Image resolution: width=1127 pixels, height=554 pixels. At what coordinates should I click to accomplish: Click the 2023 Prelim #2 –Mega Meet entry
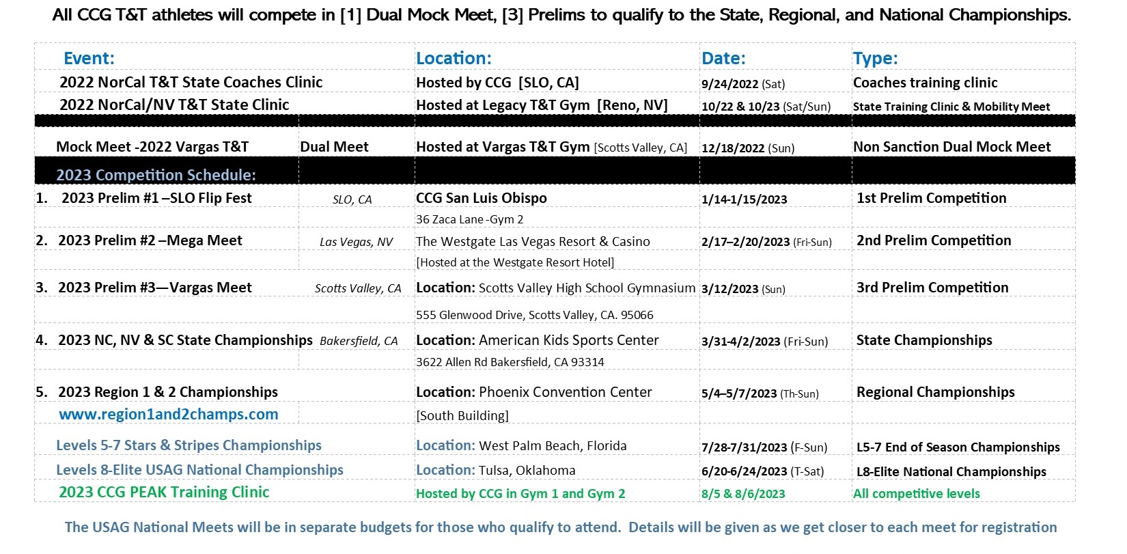[150, 240]
